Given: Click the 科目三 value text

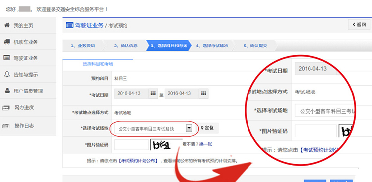Looking at the screenshot, I should pos(121,78).
